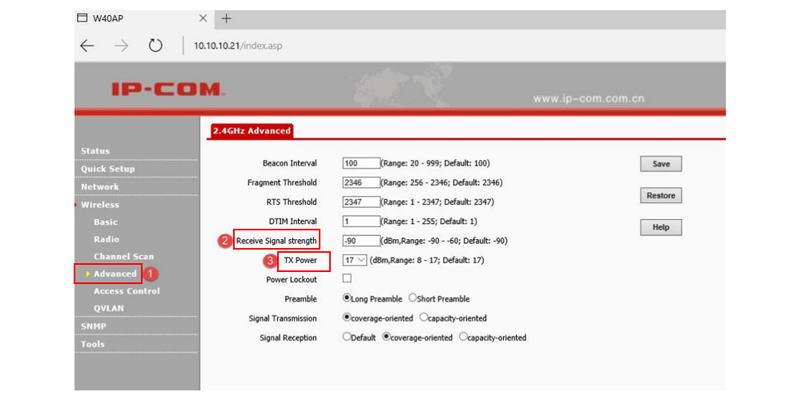Open the TX Power dropdown

pos(355,260)
